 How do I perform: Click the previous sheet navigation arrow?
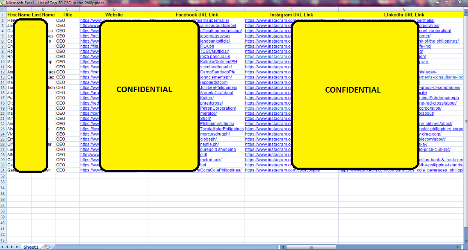tap(8, 247)
